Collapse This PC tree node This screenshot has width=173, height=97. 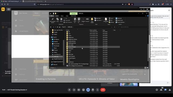click(x=50, y=37)
